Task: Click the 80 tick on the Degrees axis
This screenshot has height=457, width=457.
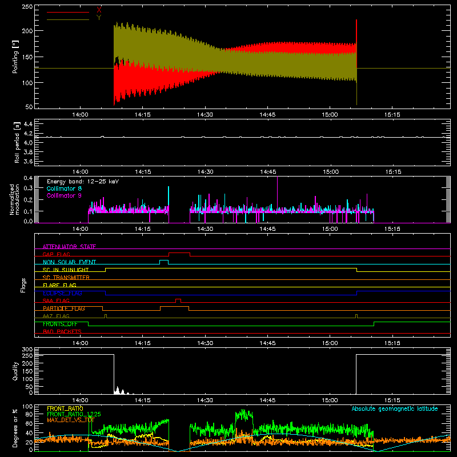Action: [30, 414]
